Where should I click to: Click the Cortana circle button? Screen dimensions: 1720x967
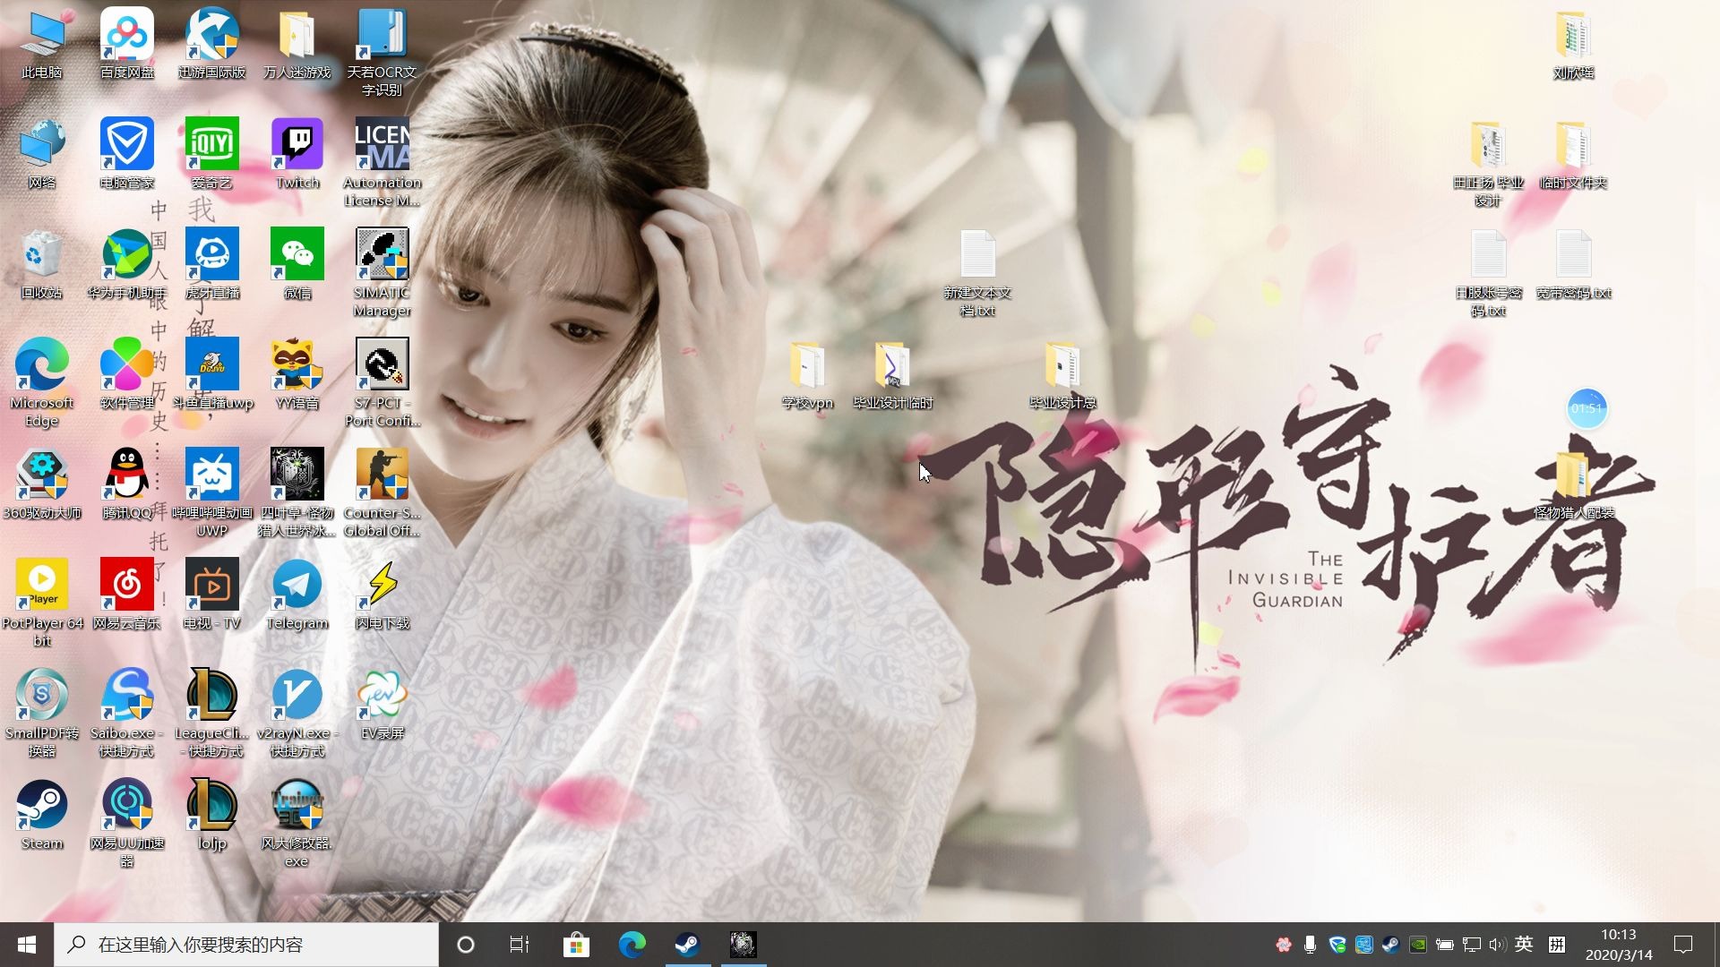point(465,945)
